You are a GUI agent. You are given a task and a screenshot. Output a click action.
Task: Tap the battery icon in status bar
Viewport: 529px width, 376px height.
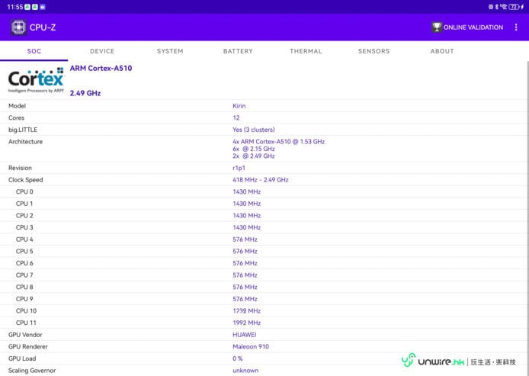[515, 6]
